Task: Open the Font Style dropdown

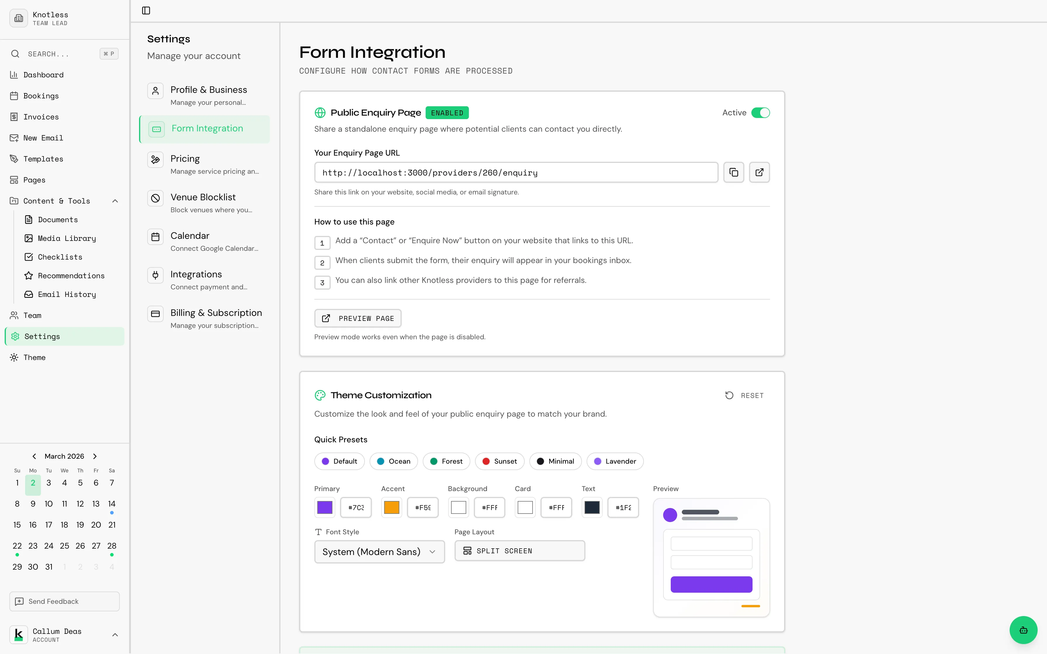Action: coord(379,552)
